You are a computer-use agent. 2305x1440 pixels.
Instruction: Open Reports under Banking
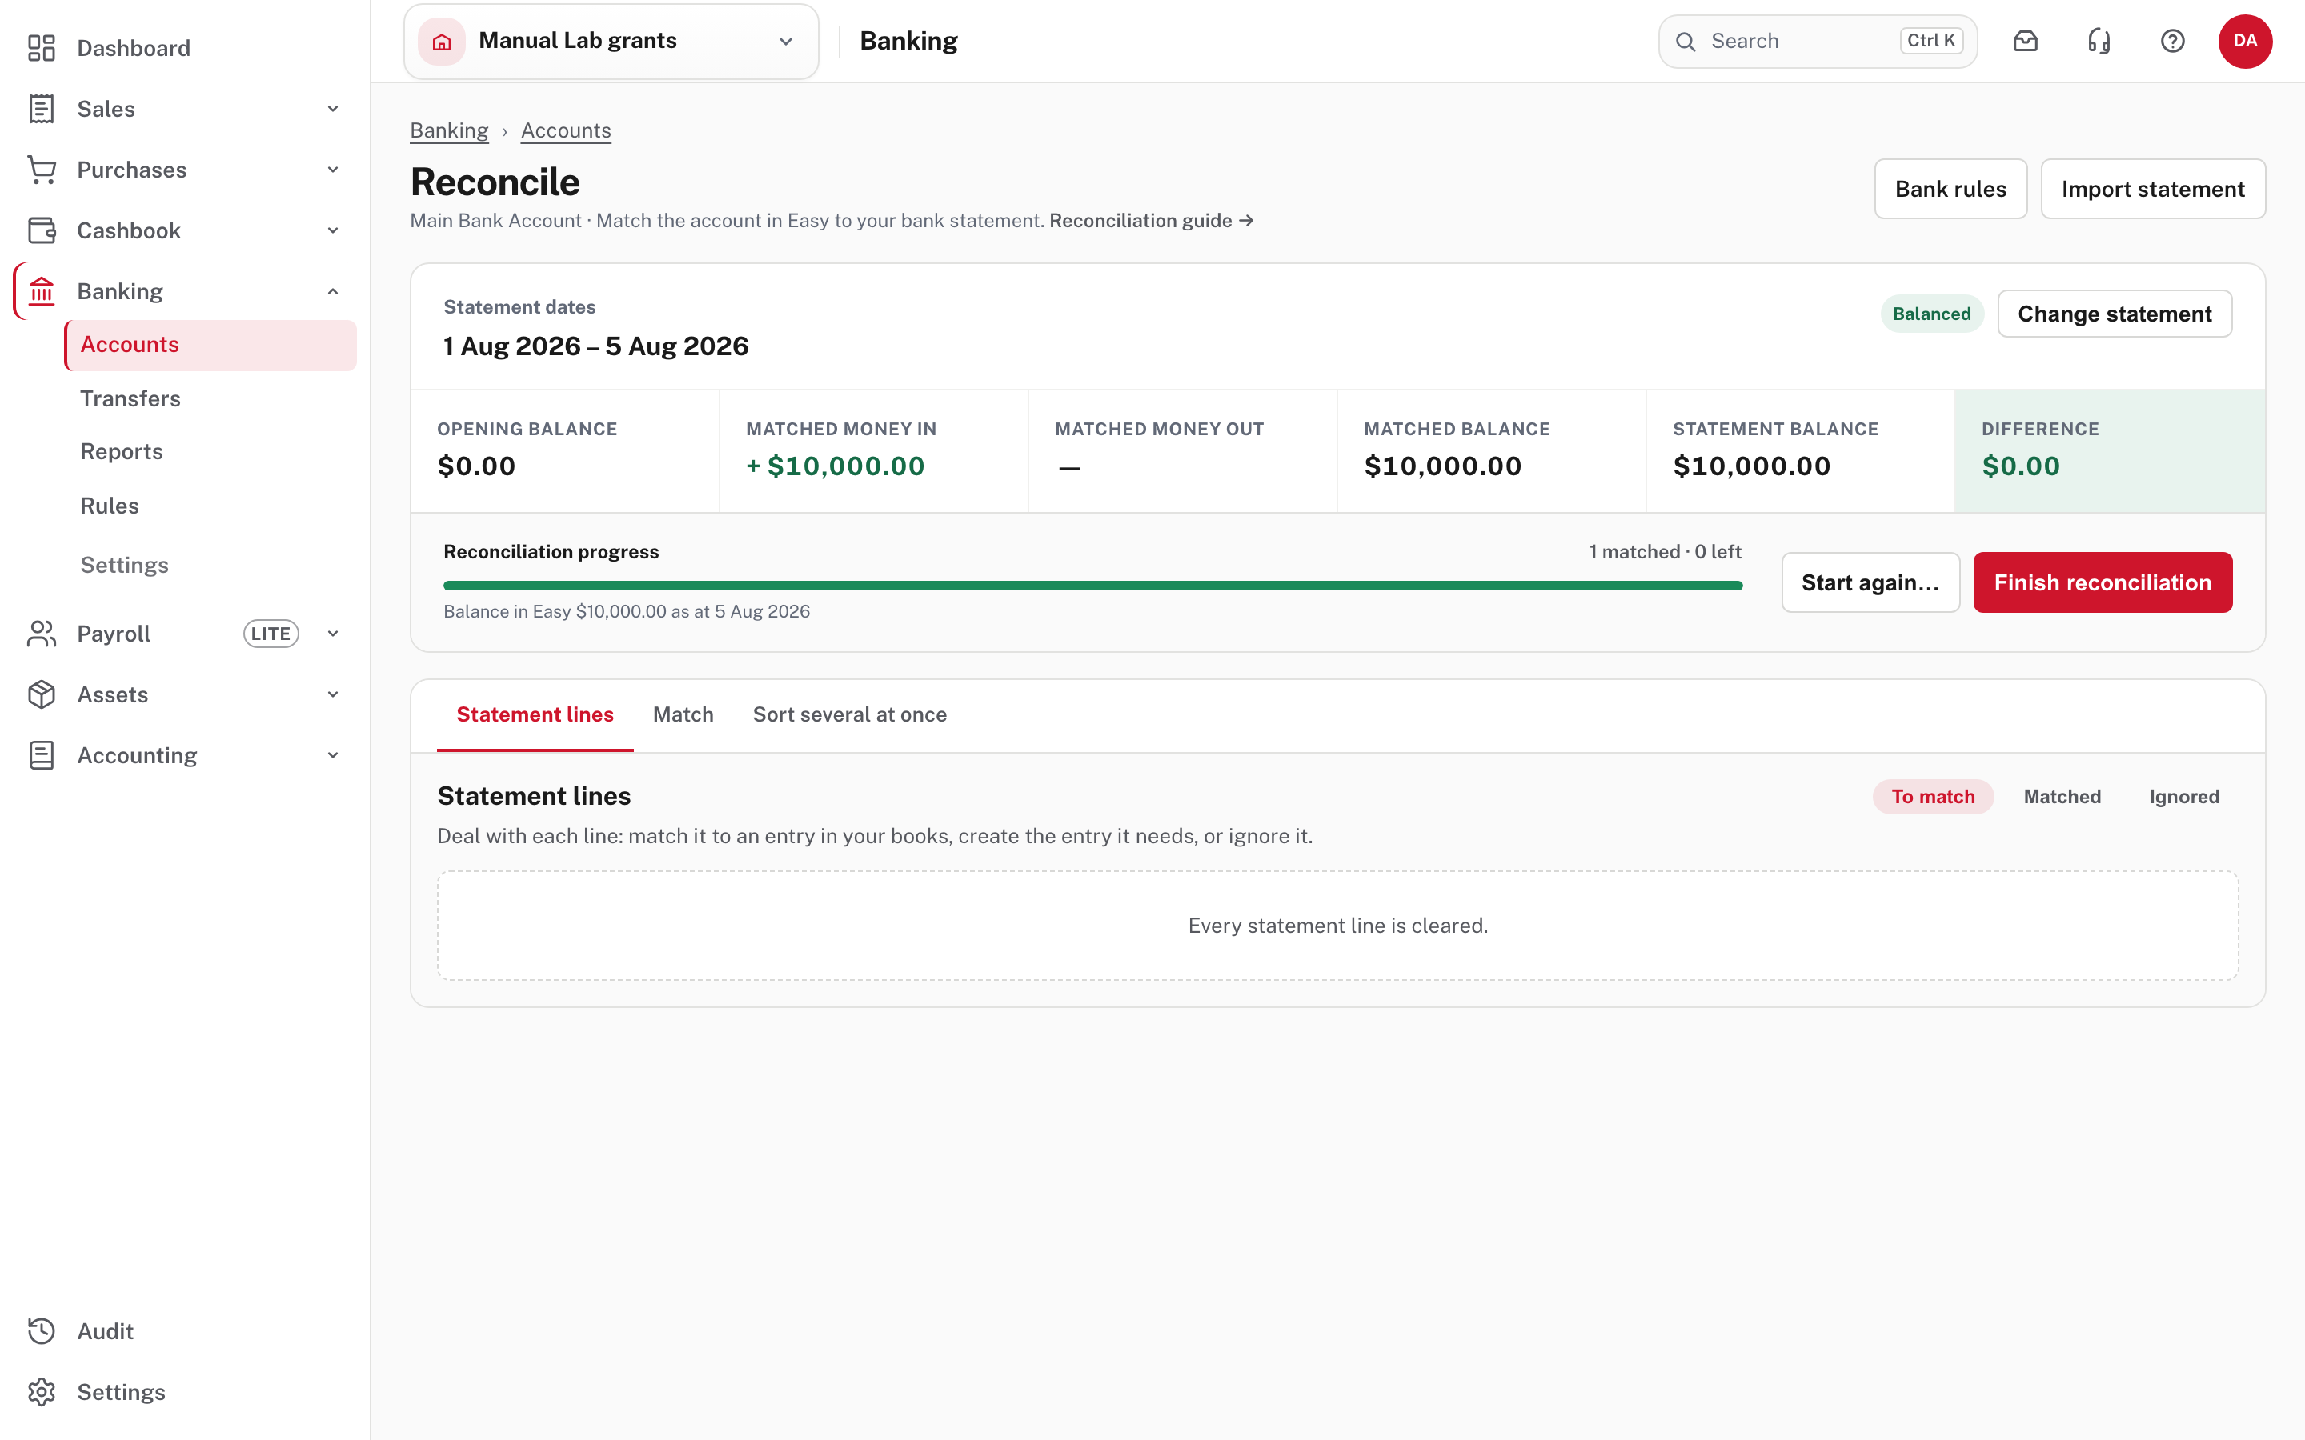[x=210, y=451]
